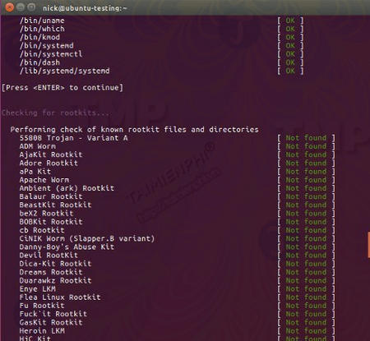Click 'Not found' beside Enye LKM
The height and width of the screenshot is (341, 370).
tap(306, 289)
